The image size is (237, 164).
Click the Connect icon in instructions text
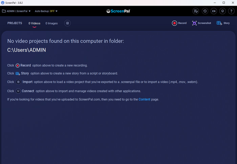point(18,91)
